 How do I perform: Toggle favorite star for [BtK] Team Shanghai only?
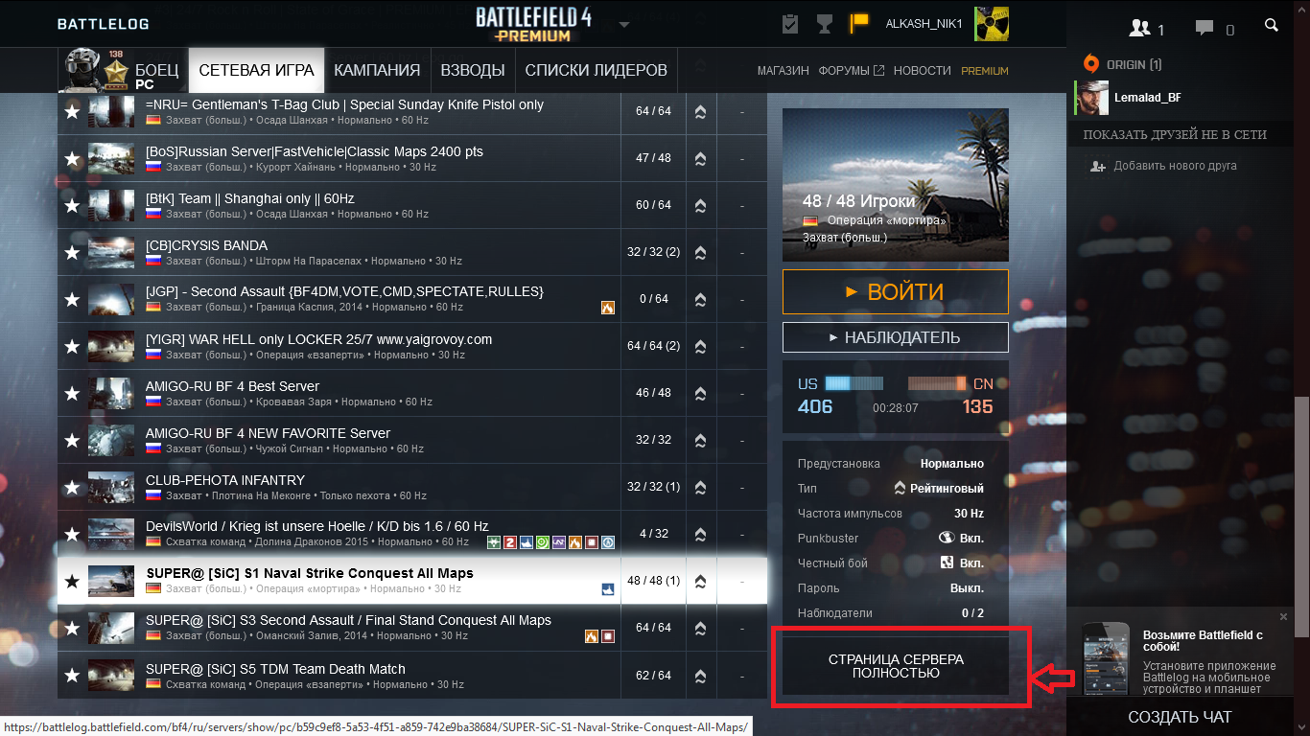(72, 205)
